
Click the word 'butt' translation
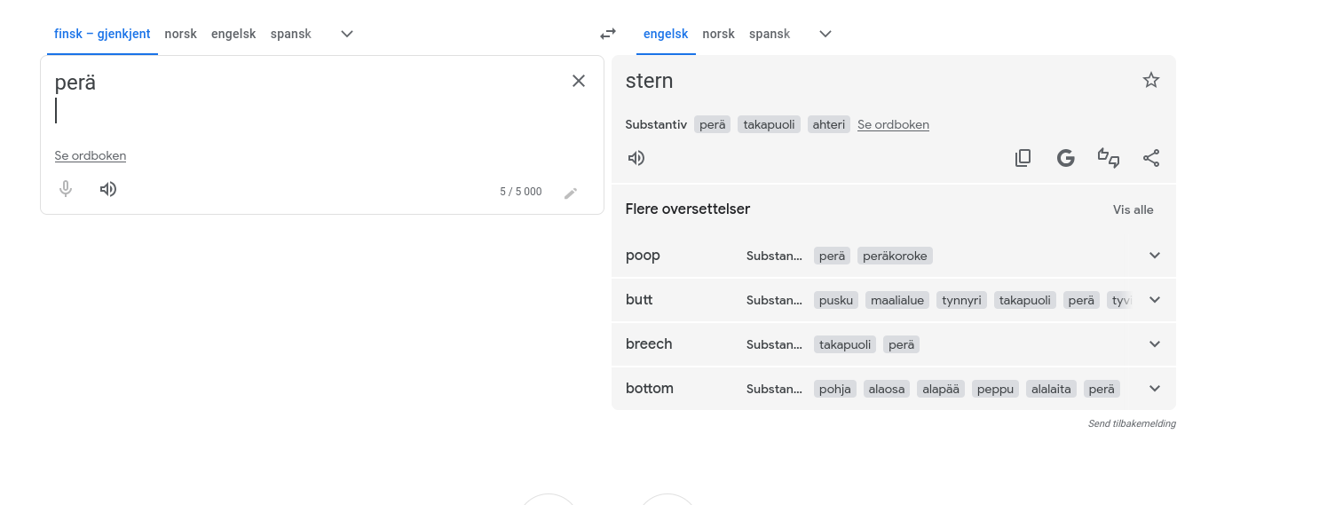(x=639, y=300)
